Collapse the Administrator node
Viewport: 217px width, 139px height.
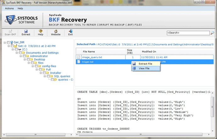pyautogui.click(x=21, y=56)
